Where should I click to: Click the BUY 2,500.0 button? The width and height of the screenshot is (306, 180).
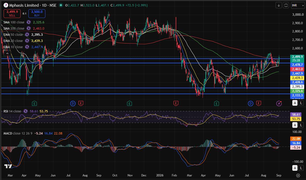[x=37, y=14]
